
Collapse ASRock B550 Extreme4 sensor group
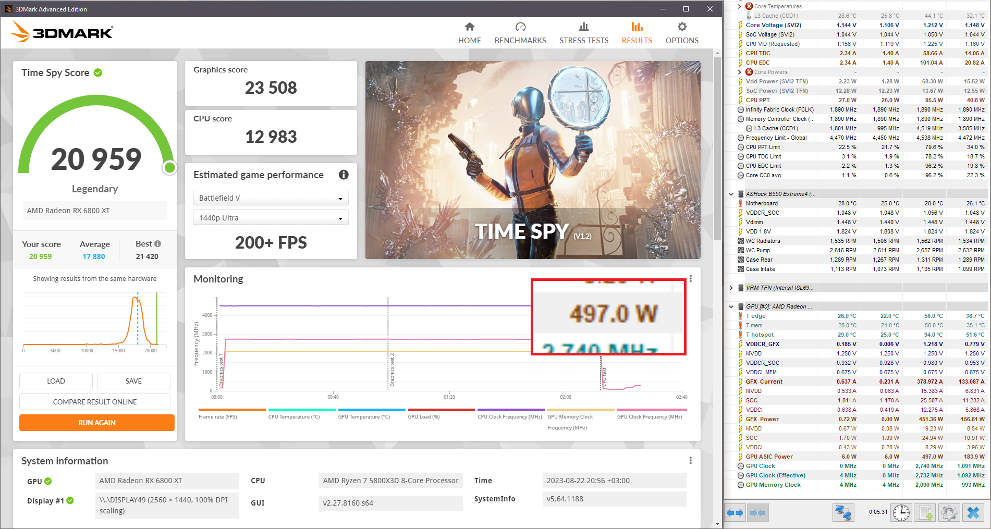(731, 194)
